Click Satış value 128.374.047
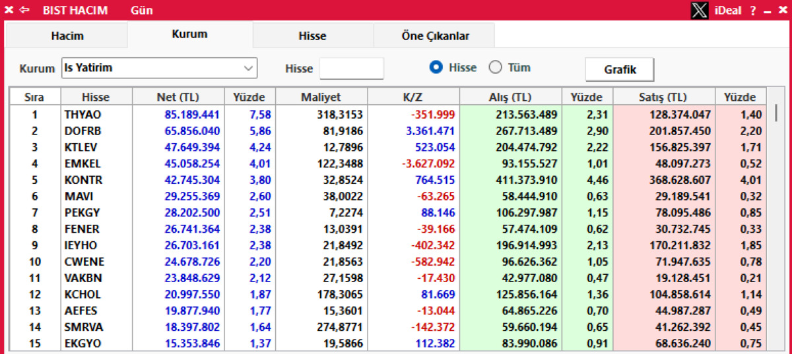 (680, 115)
